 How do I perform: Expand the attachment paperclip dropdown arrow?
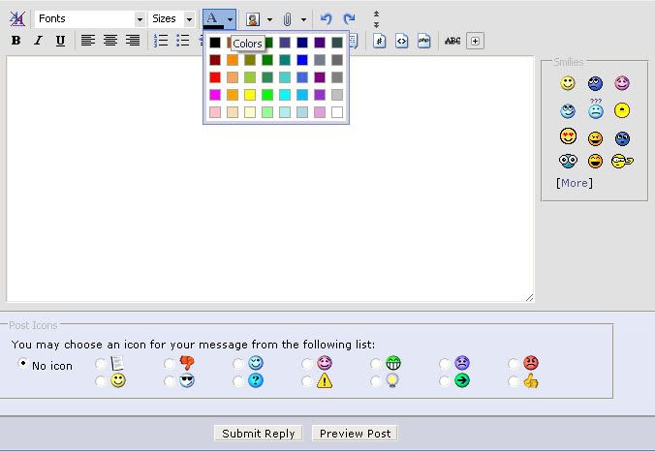(x=303, y=18)
